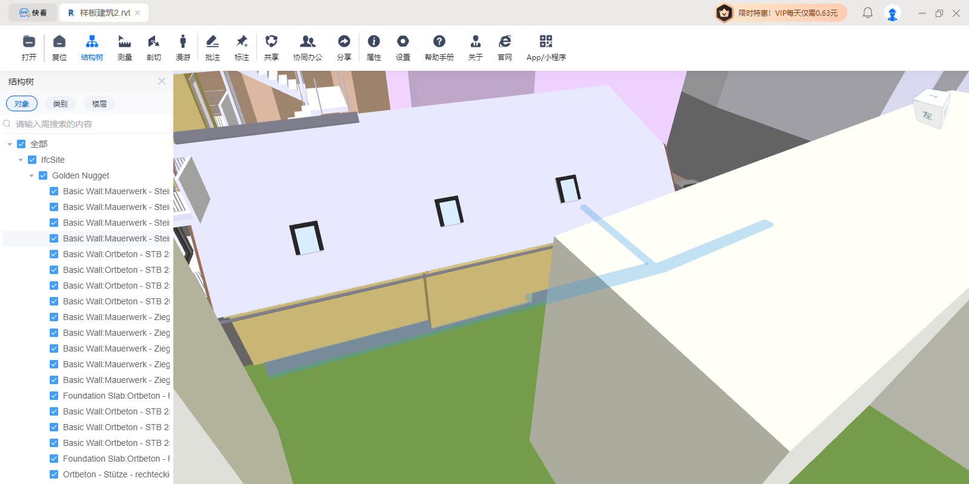Click the 快看 home tab button
This screenshot has width=969, height=484.
click(x=33, y=13)
